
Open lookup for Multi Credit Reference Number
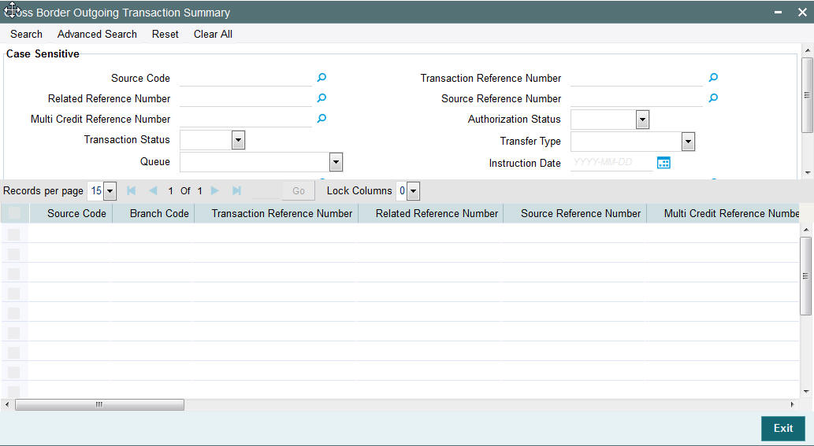(x=322, y=119)
